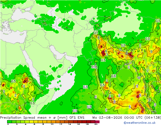This screenshot has width=161, height=125.
Task: Click the "16" tick label on color scale
Action: point(78,124)
